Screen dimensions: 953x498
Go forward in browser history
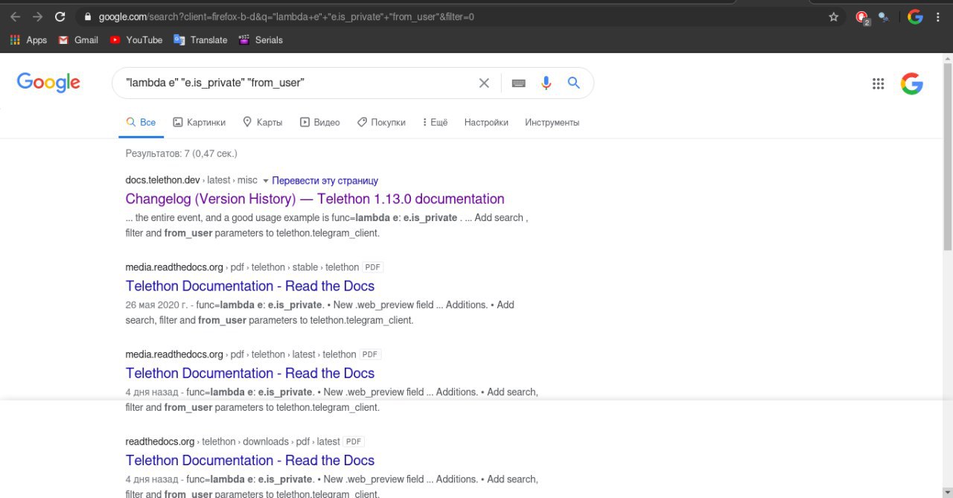pyautogui.click(x=37, y=16)
